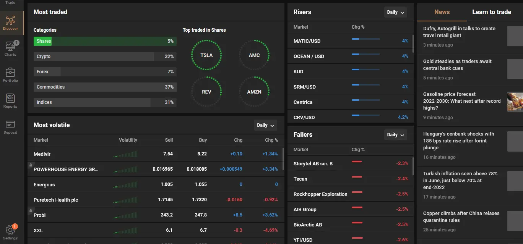Select the Crypto category bar

coord(105,57)
